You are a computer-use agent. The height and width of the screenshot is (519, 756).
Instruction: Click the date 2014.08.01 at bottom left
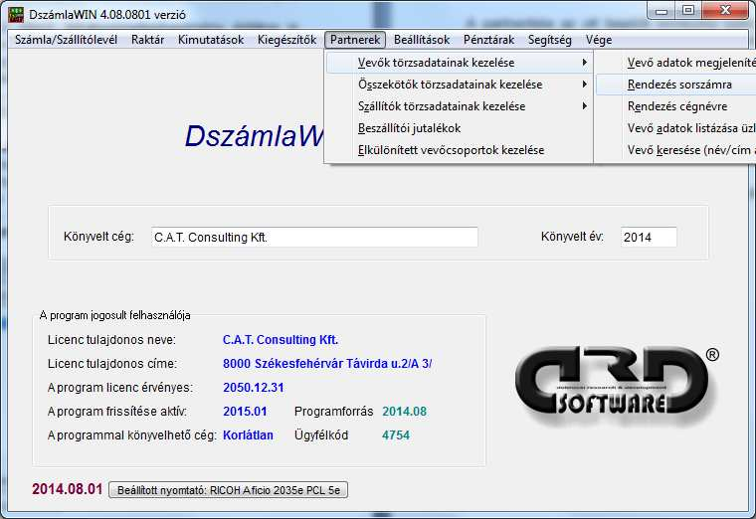point(68,489)
